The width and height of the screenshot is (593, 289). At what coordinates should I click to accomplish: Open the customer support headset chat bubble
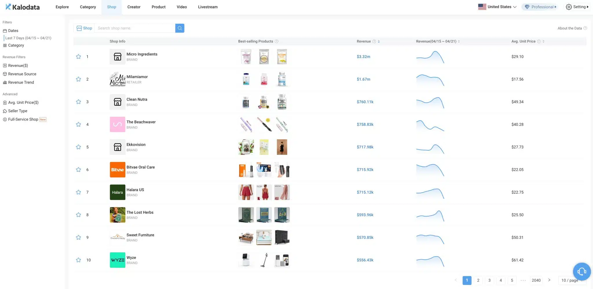582,271
